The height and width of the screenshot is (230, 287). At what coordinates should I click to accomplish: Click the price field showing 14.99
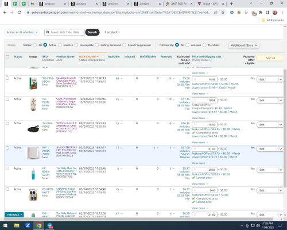point(204,79)
